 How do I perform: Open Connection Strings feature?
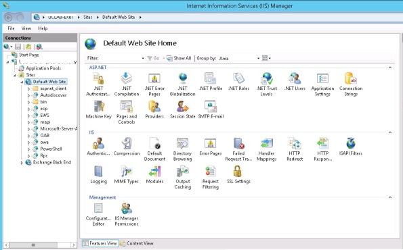(x=351, y=84)
